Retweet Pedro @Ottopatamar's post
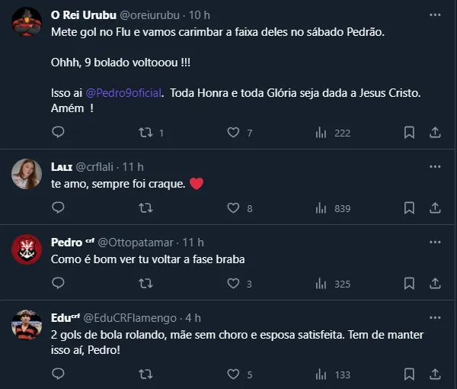Screen dimensions: 457x389 click(x=145, y=284)
